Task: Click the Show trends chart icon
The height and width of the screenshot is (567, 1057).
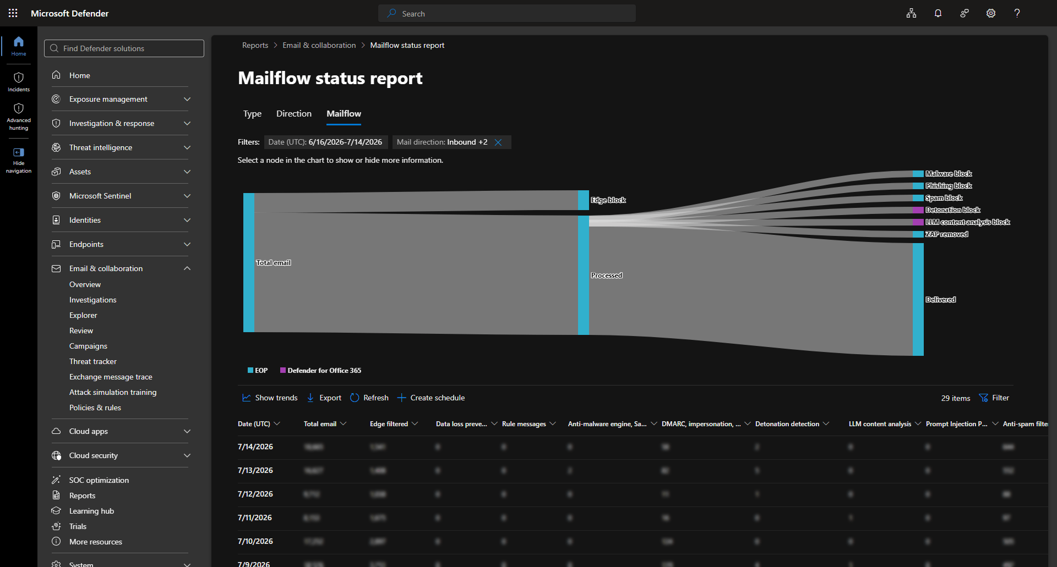Action: [x=247, y=398]
